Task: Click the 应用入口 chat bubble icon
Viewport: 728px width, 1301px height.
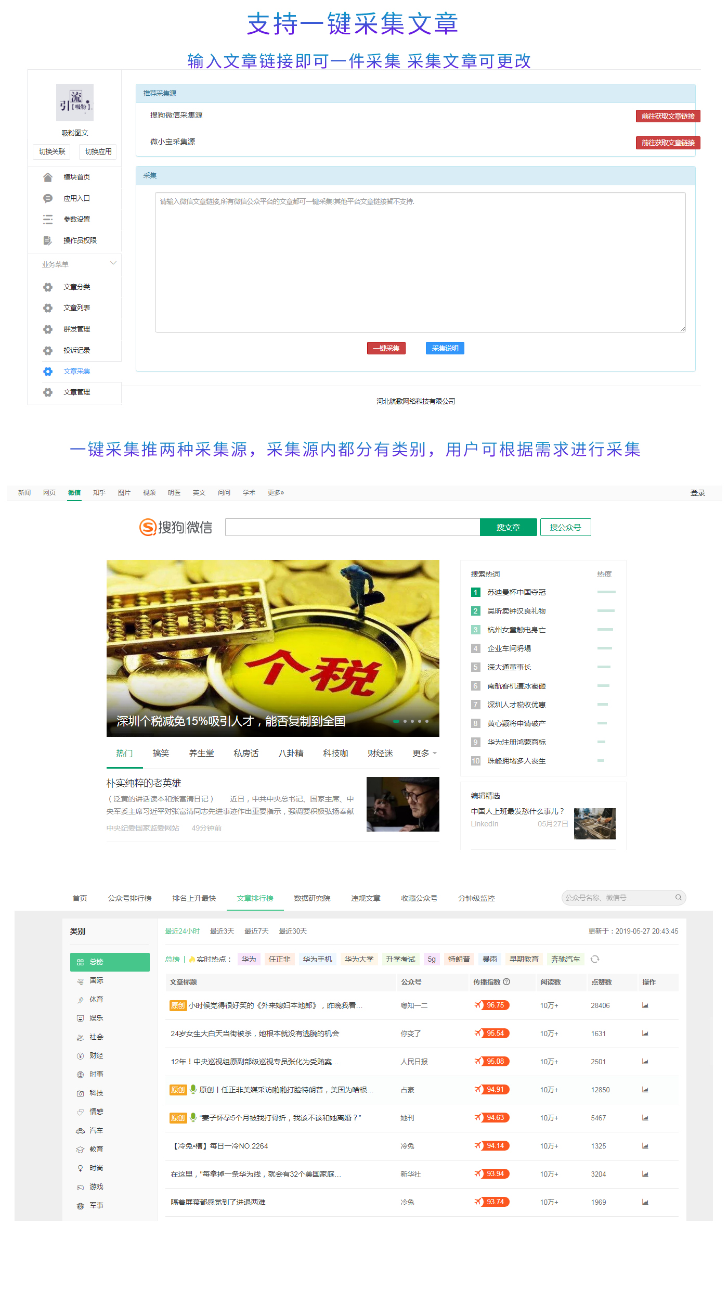Action: pos(48,198)
